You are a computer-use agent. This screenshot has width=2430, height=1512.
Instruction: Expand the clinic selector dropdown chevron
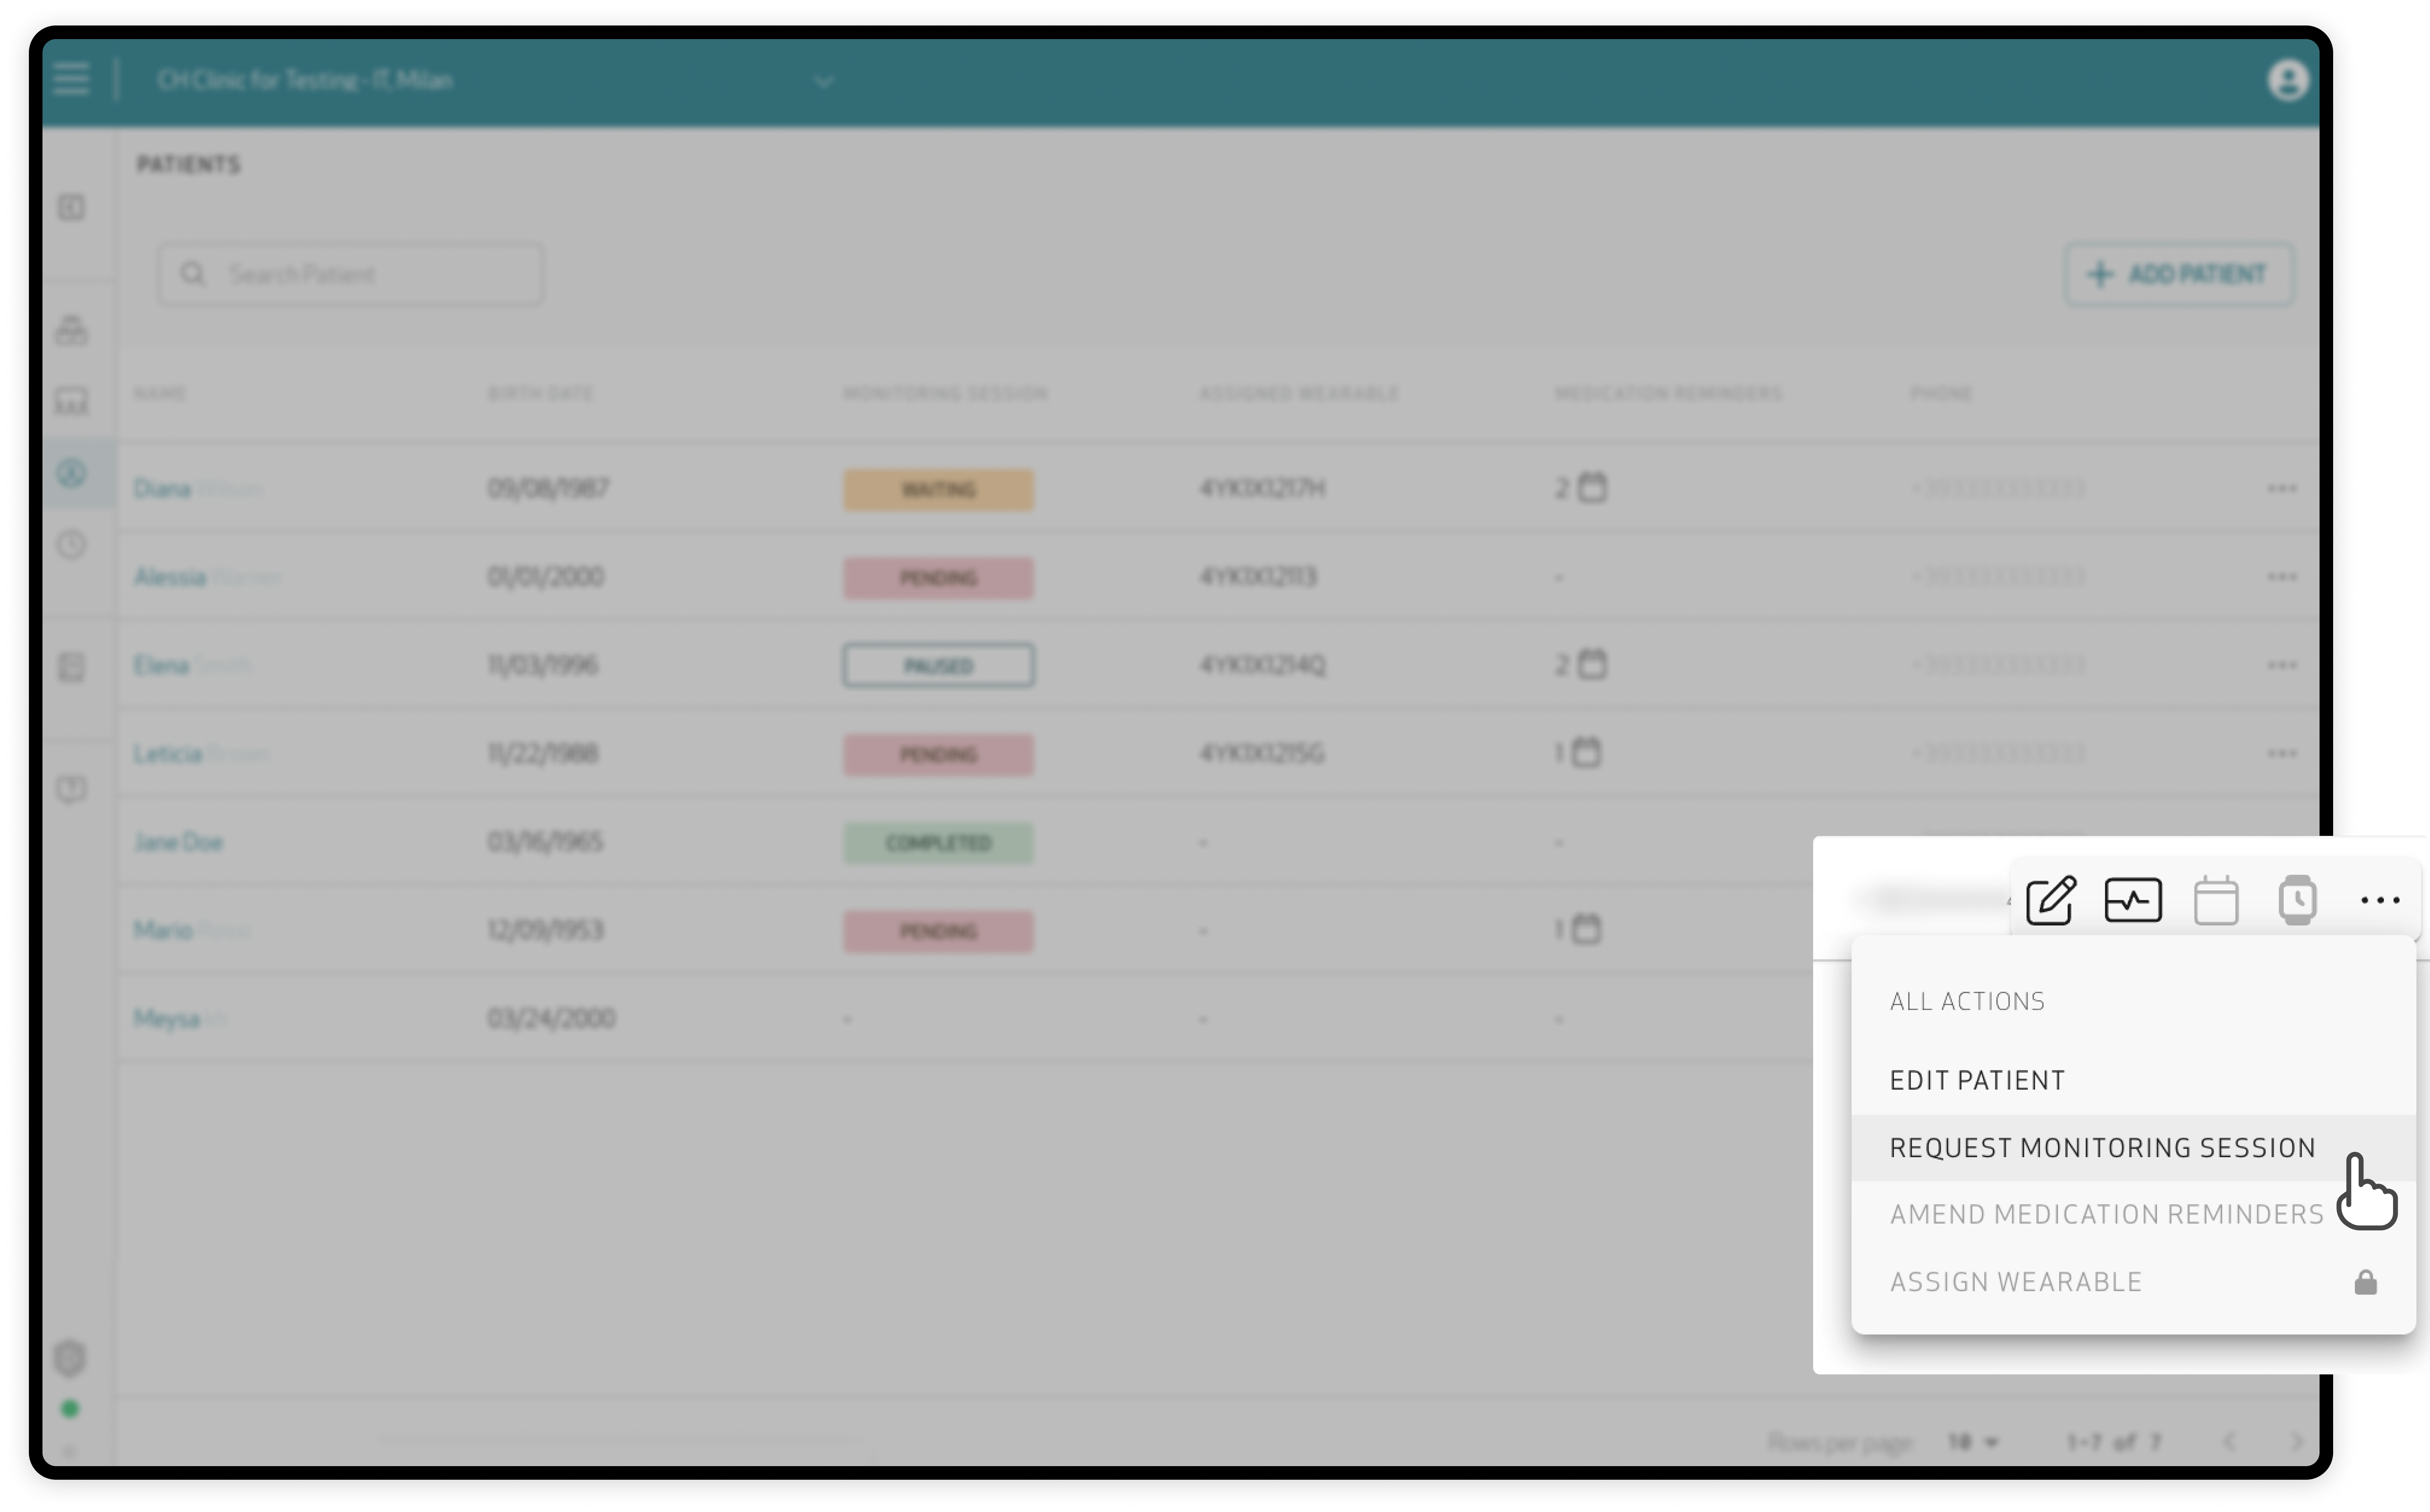click(x=824, y=81)
